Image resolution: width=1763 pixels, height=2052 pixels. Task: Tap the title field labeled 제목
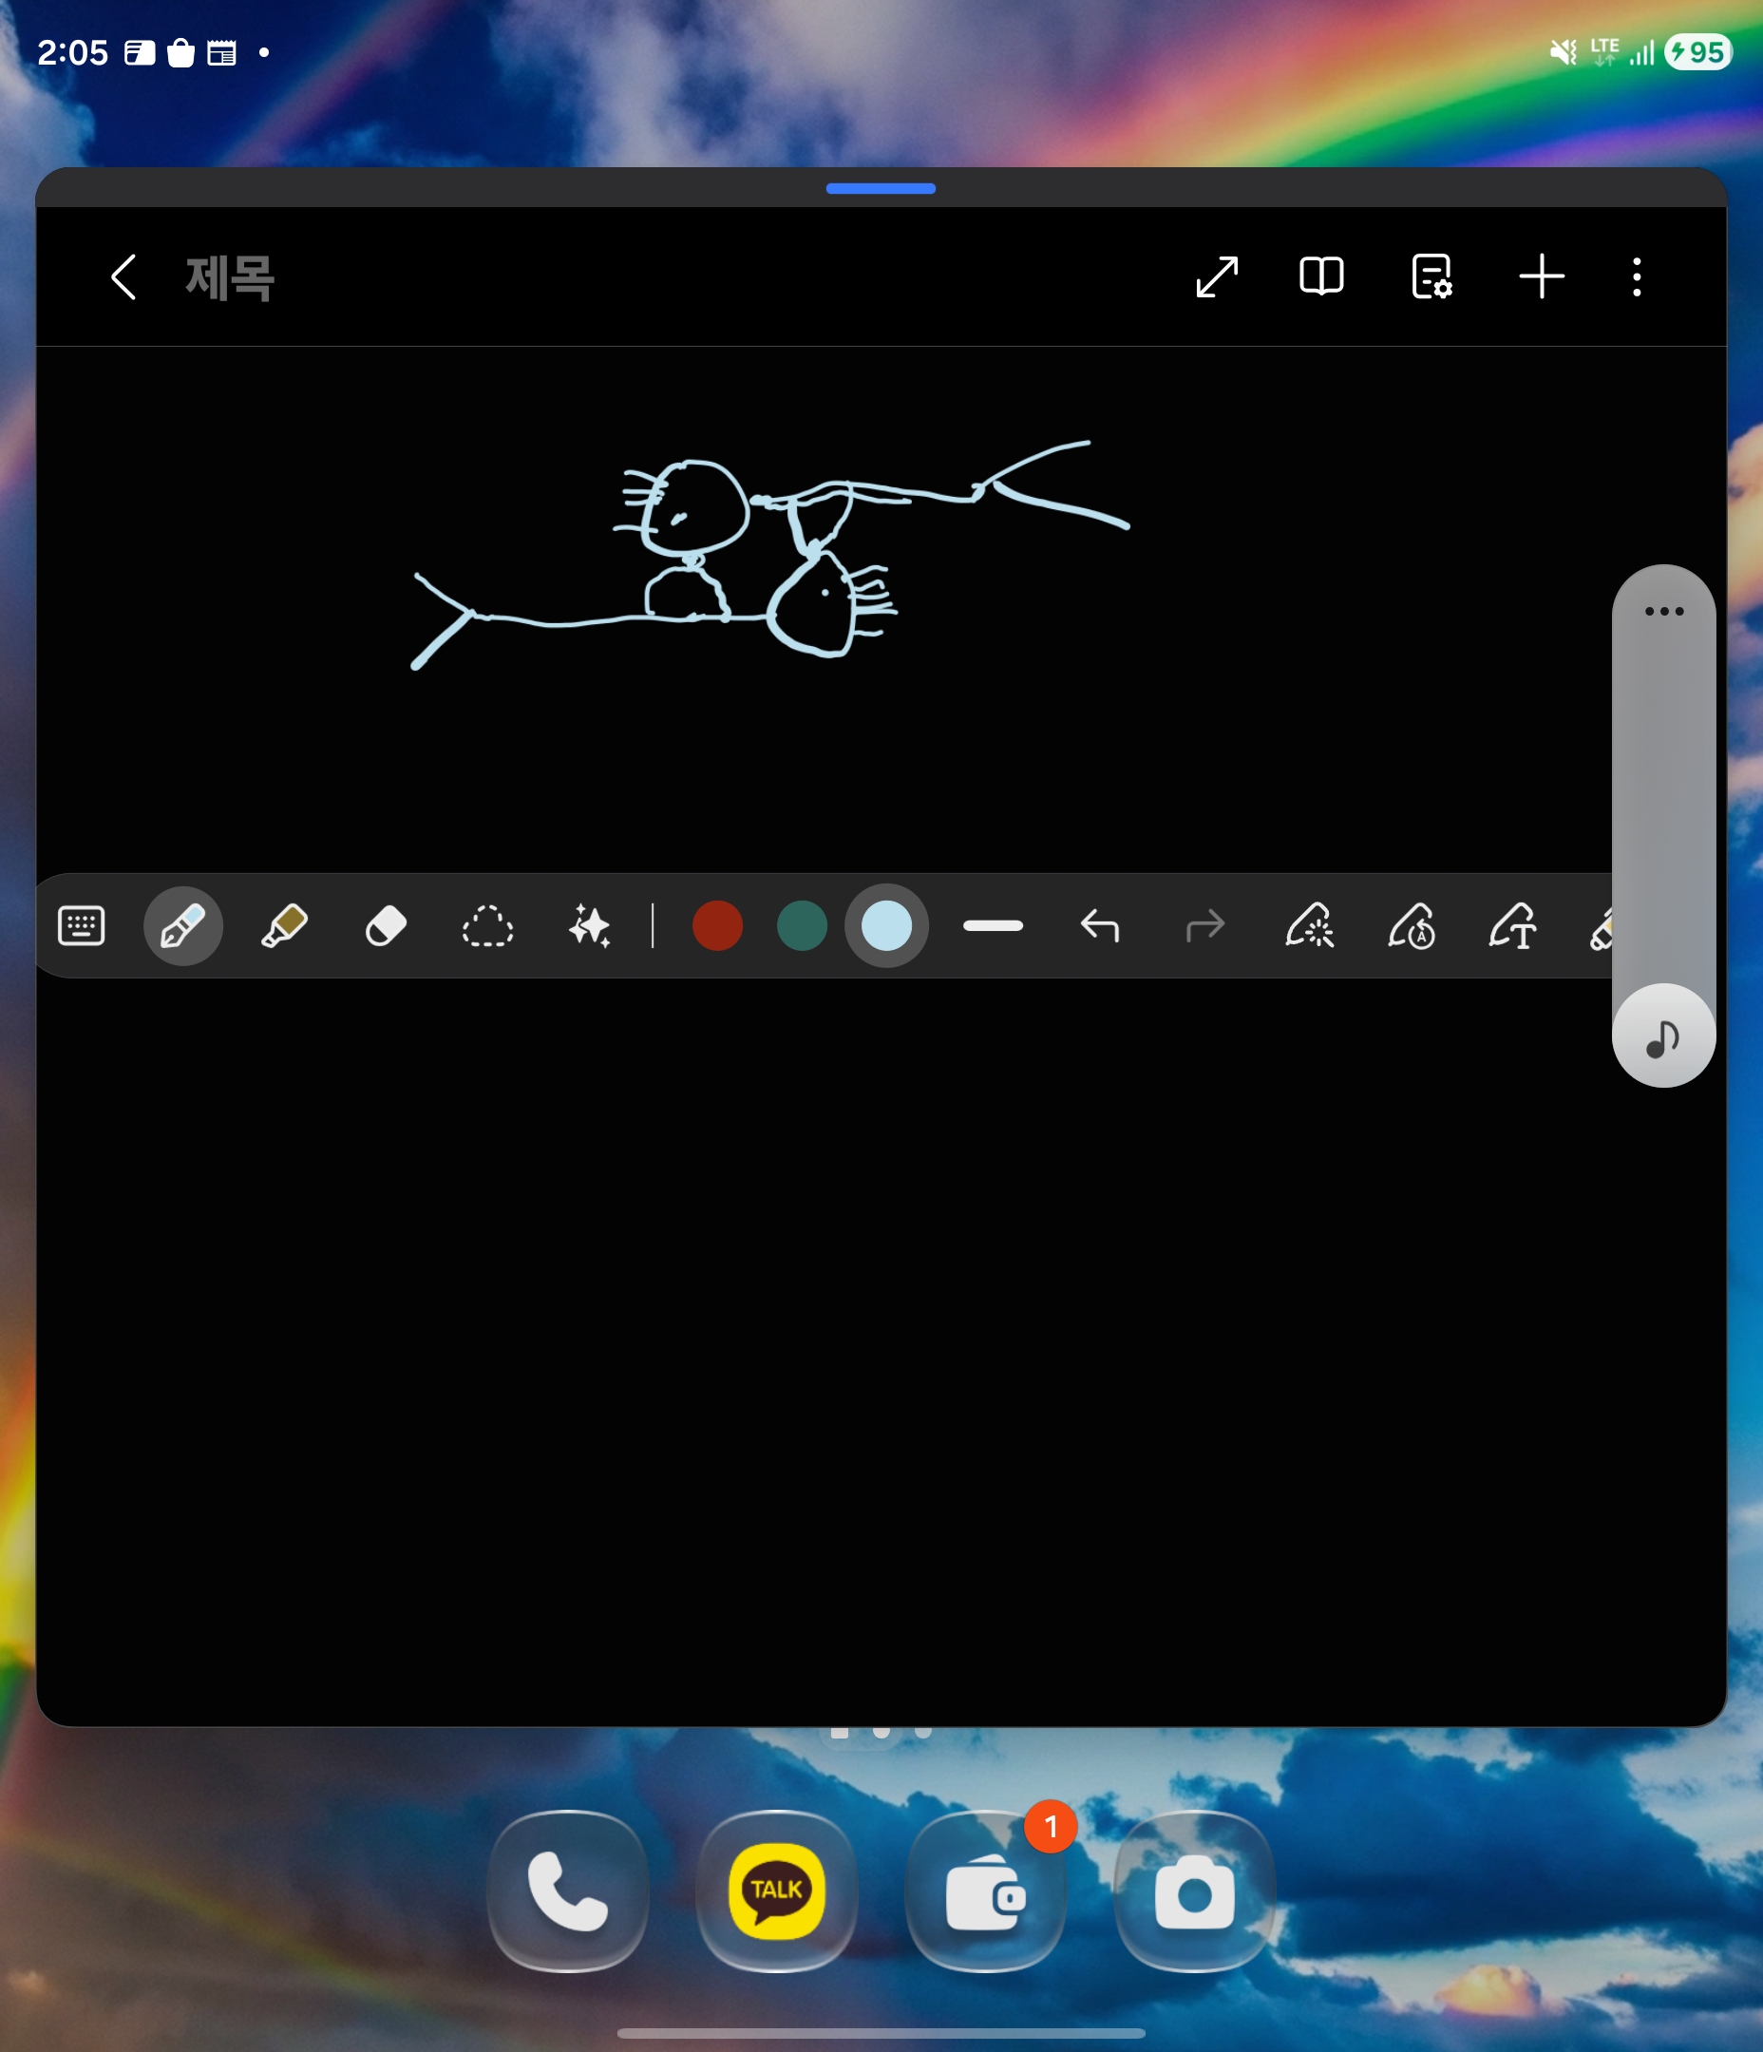(x=230, y=277)
